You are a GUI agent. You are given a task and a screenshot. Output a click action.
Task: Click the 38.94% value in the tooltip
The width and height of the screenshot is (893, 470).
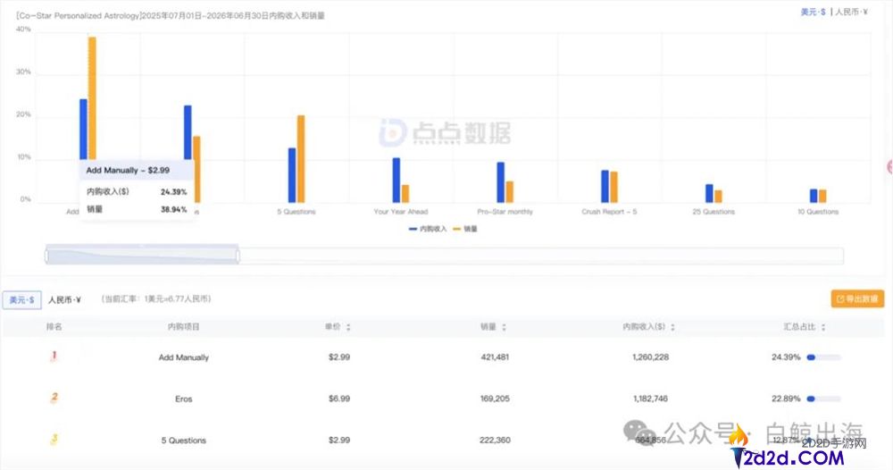pos(174,210)
